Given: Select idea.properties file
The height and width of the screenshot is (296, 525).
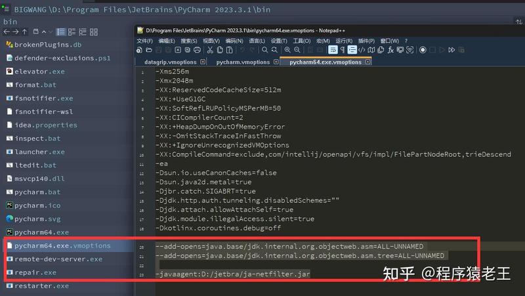Looking at the screenshot, I should point(42,125).
